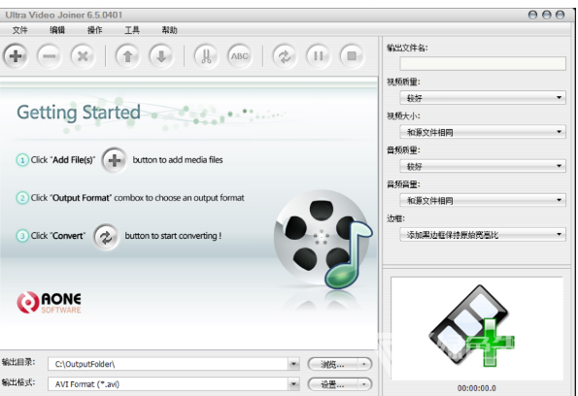
Task: Click the 浏览... browse button
Action: click(332, 364)
